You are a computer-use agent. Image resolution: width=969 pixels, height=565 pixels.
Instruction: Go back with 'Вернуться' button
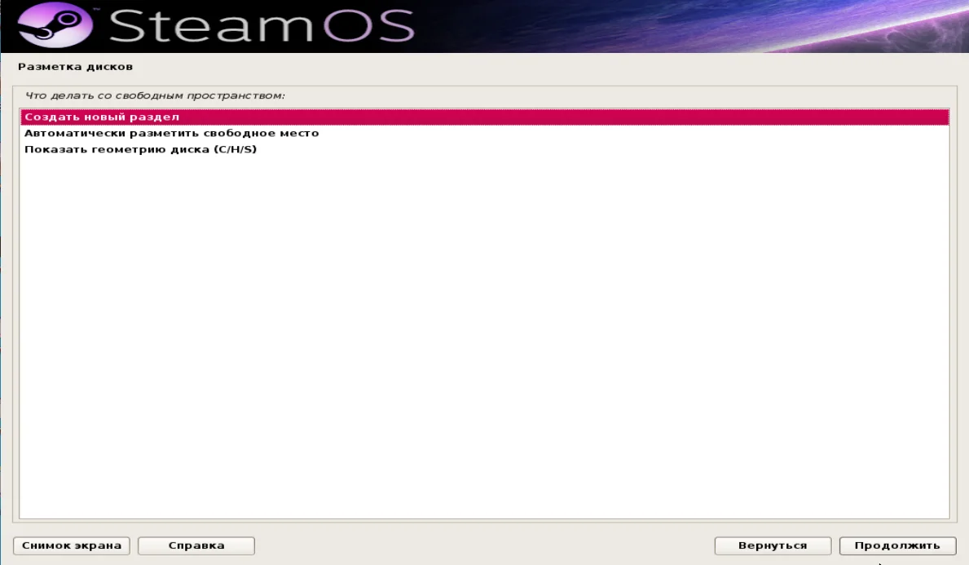pos(773,545)
